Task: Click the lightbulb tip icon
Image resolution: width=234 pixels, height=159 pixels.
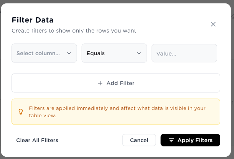Action: pos(21,112)
